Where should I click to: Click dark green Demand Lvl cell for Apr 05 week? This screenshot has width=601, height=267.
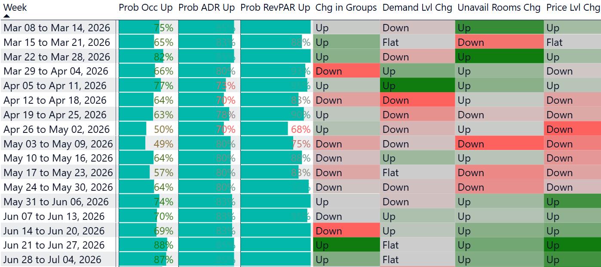coord(417,86)
